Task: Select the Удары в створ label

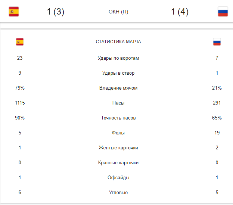Action: coord(118,73)
